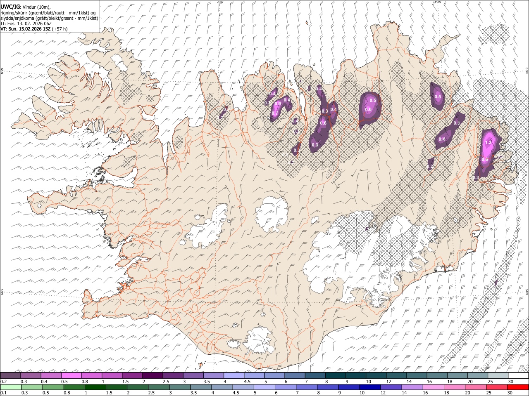Select the 2 swatch in the green rain scale
Viewport: 529px width, 396px height.
point(138,387)
